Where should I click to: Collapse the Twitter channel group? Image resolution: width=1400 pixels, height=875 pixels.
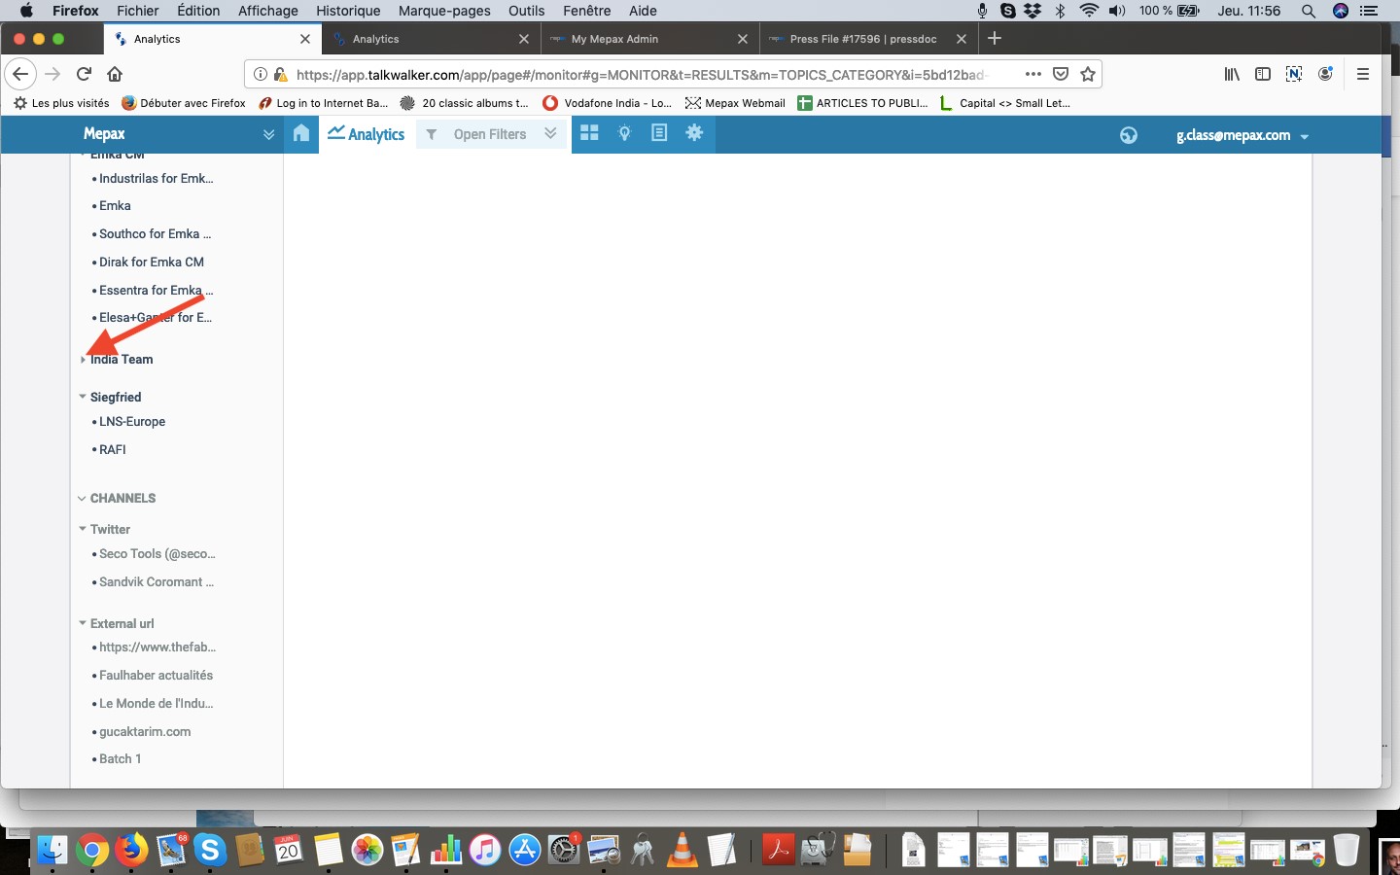[83, 529]
